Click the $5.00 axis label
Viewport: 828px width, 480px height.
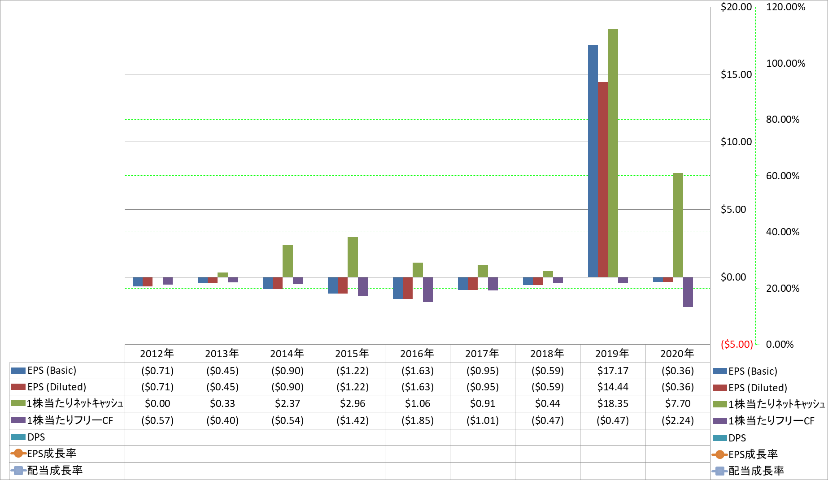click(733, 209)
